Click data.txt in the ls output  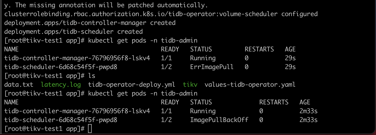tap(19, 84)
